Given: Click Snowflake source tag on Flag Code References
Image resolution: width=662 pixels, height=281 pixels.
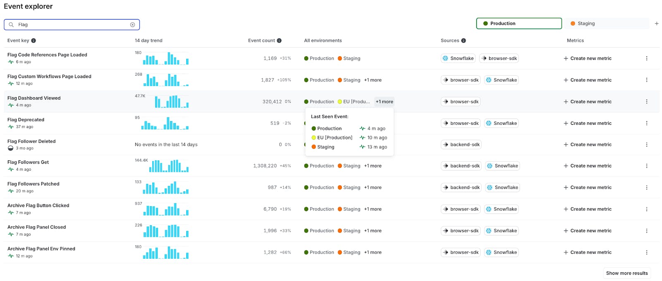Looking at the screenshot, I should [458, 58].
